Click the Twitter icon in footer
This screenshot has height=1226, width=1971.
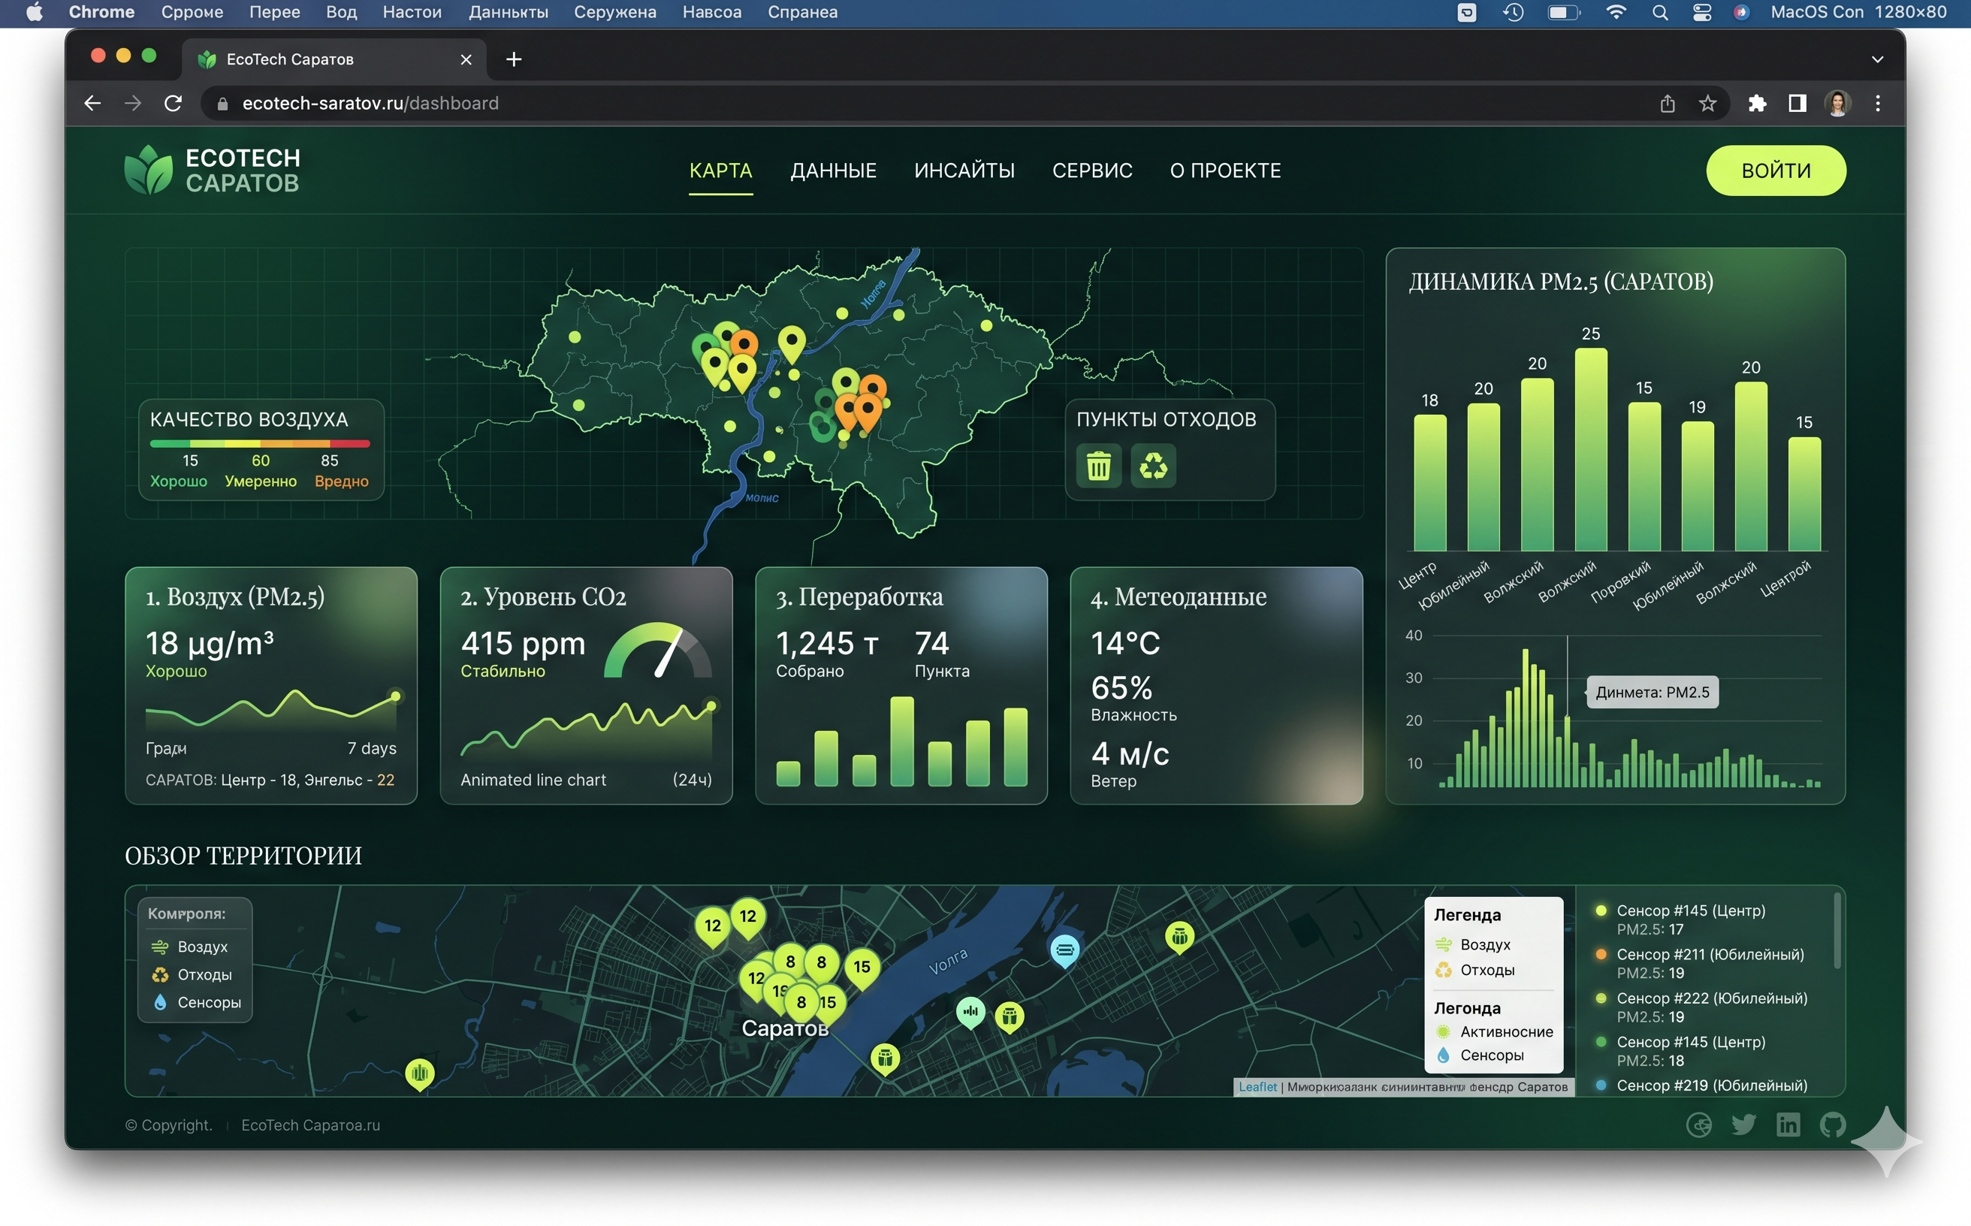point(1743,1124)
